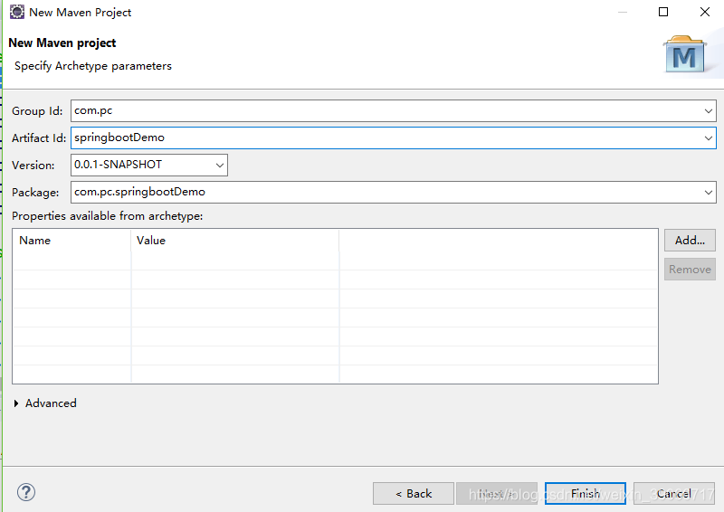Screen dimensions: 724x512
Task: Maximize the New Maven Project dialog
Action: click(x=663, y=12)
